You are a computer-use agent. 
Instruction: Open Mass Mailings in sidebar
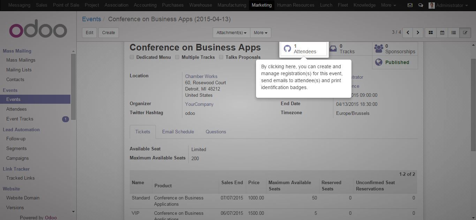click(21, 60)
